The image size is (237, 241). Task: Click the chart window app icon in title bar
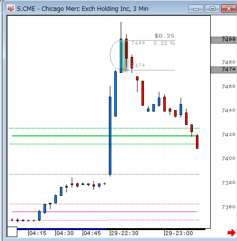click(x=11, y=8)
